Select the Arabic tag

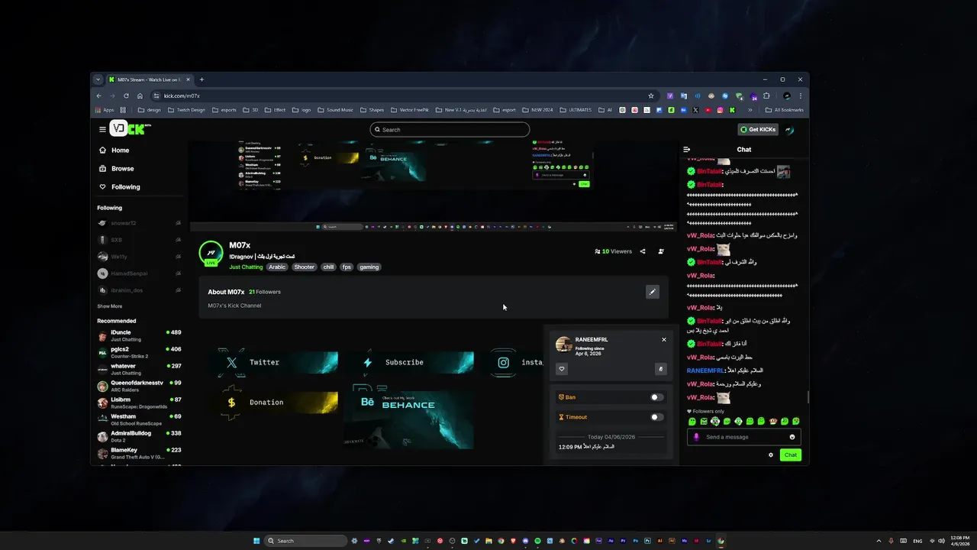pyautogui.click(x=277, y=267)
